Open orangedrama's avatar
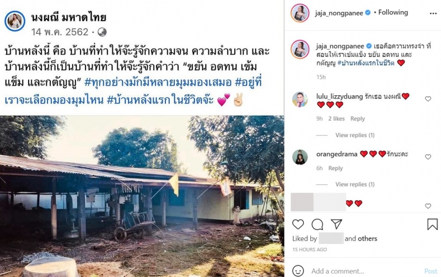441x277 pixels. point(300,157)
